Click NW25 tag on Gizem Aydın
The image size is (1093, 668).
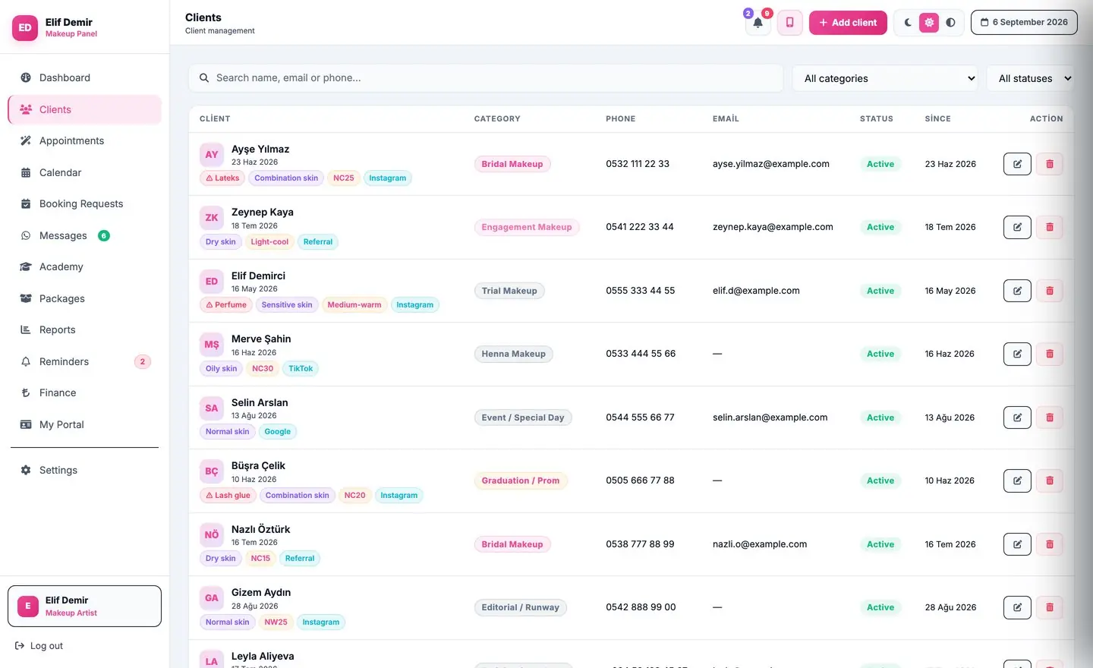pos(276,622)
